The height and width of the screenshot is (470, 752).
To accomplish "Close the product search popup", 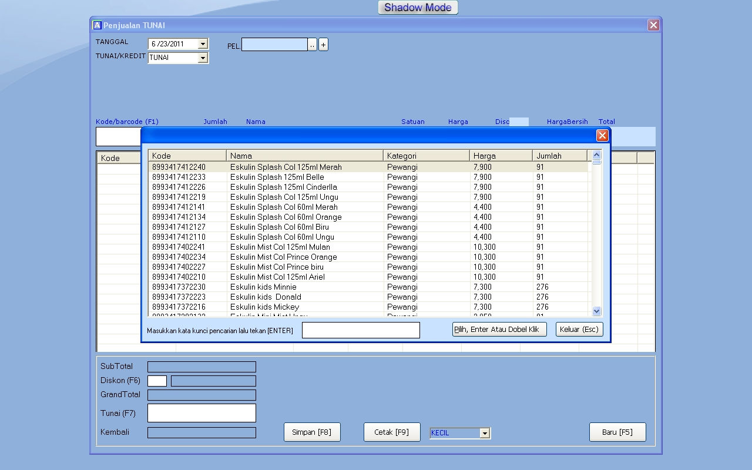I will (x=602, y=136).
